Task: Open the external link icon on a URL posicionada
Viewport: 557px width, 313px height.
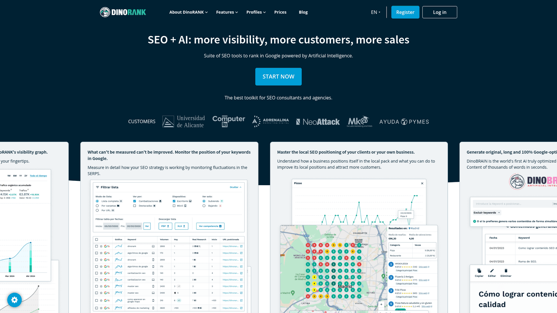Action: coord(241,246)
